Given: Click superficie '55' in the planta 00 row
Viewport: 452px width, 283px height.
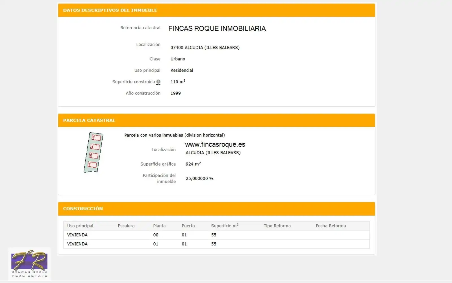Looking at the screenshot, I should (x=214, y=235).
